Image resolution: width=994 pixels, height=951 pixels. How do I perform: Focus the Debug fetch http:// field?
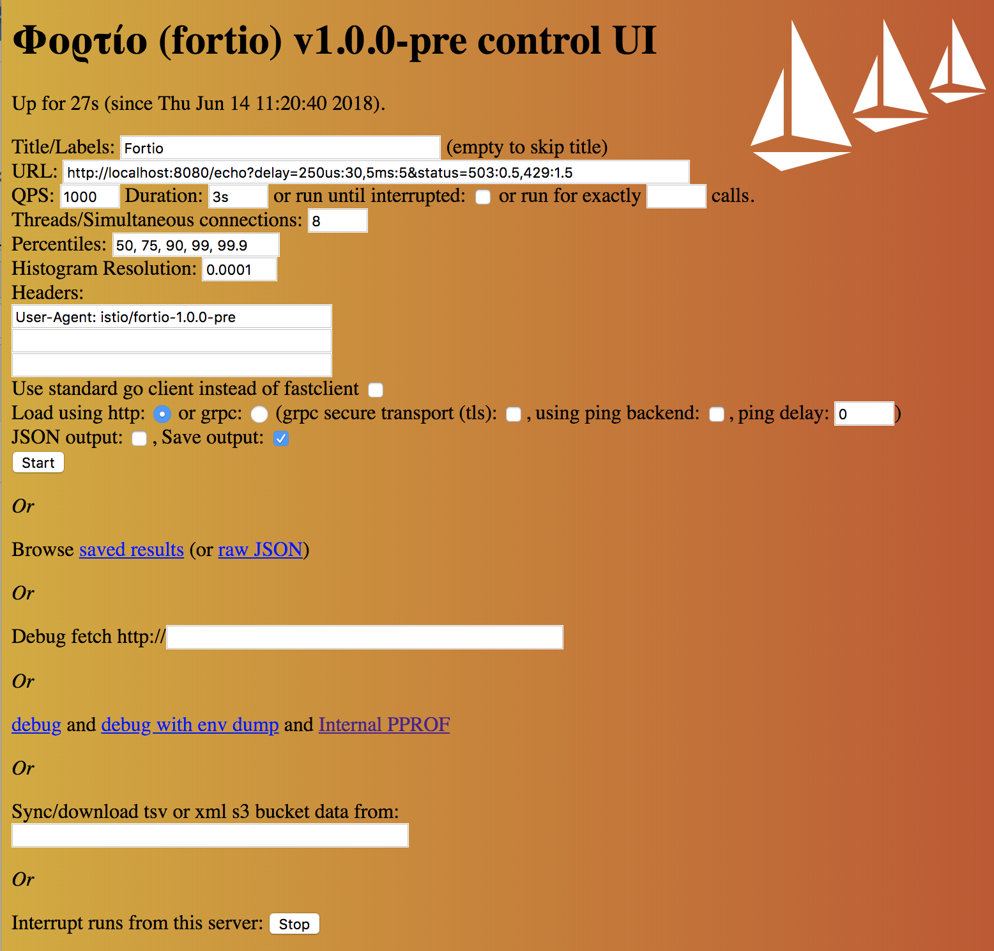(365, 637)
